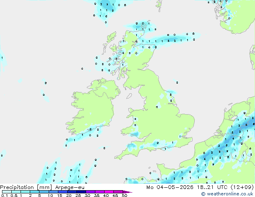Click the '10' legend scale value

(x=50, y=195)
